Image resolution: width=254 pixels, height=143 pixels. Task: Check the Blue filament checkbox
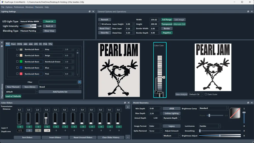pyautogui.click(x=17, y=67)
